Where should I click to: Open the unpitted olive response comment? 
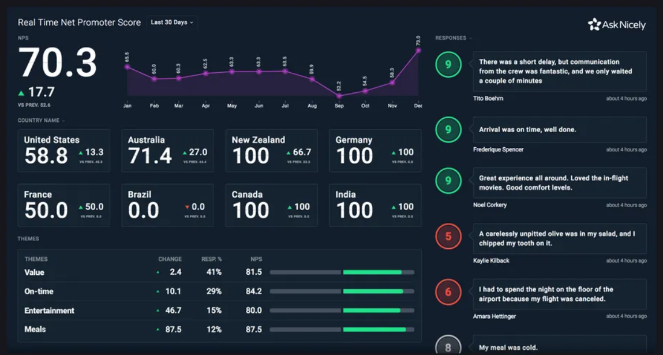[560, 238]
